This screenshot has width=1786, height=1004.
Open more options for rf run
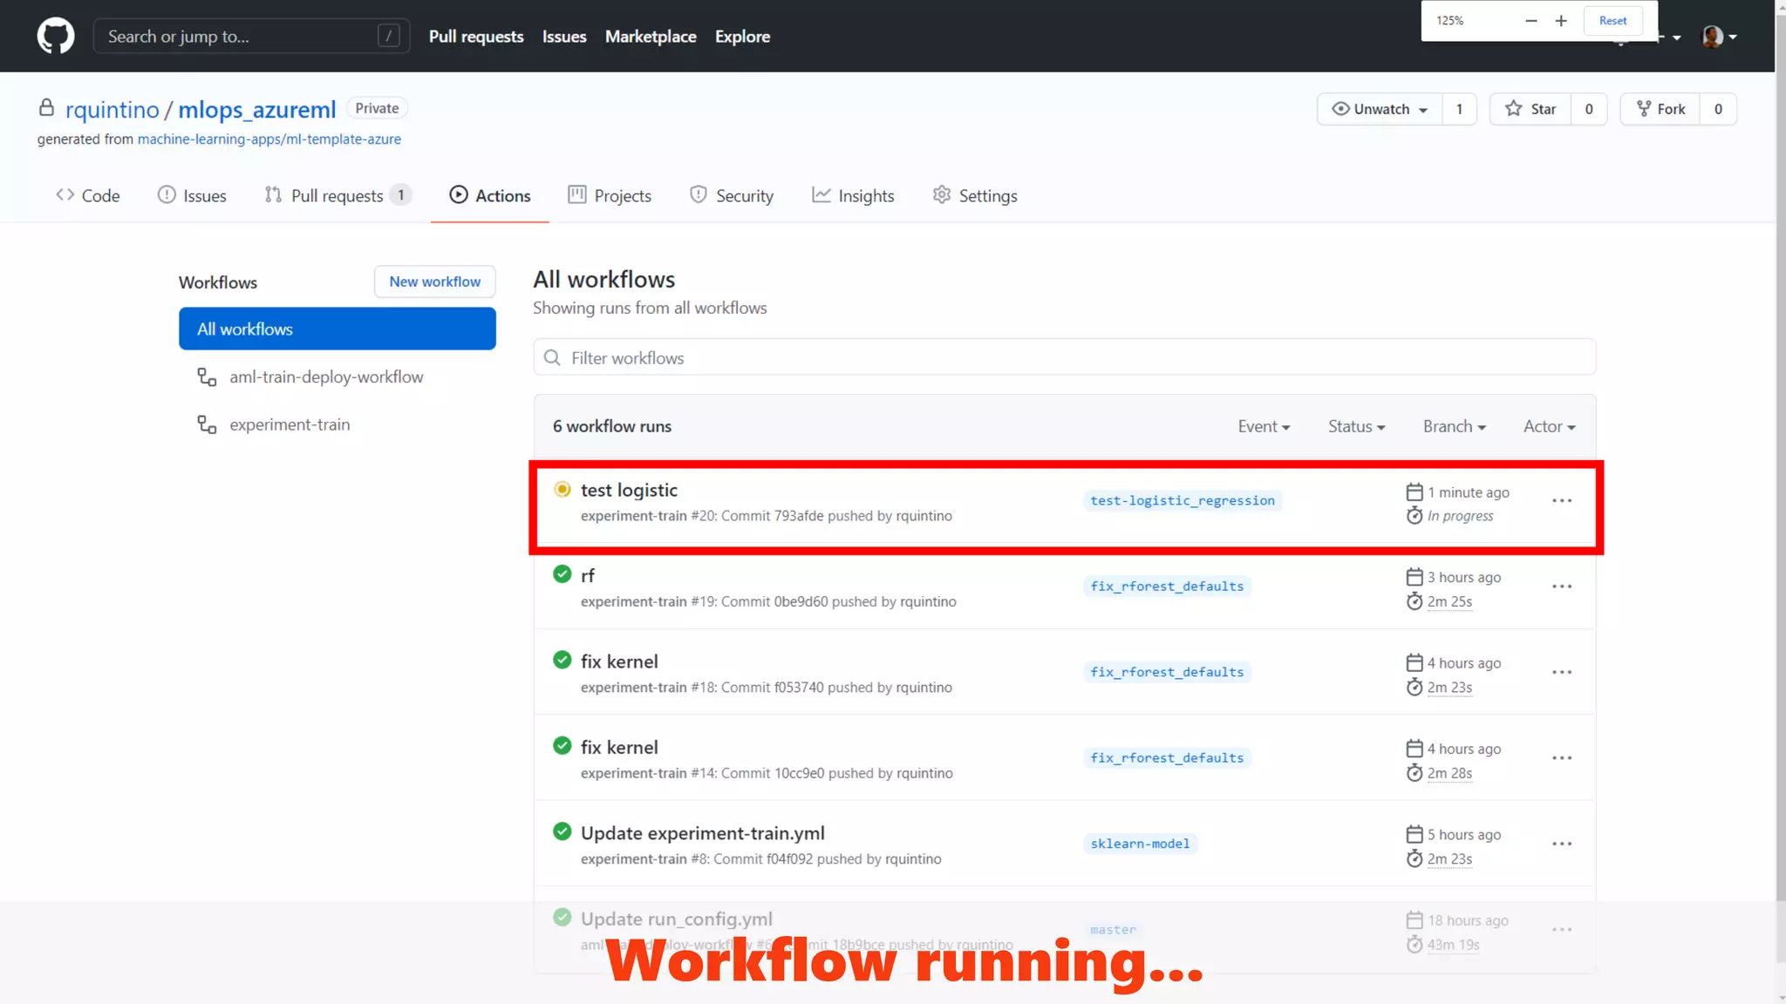click(1562, 587)
